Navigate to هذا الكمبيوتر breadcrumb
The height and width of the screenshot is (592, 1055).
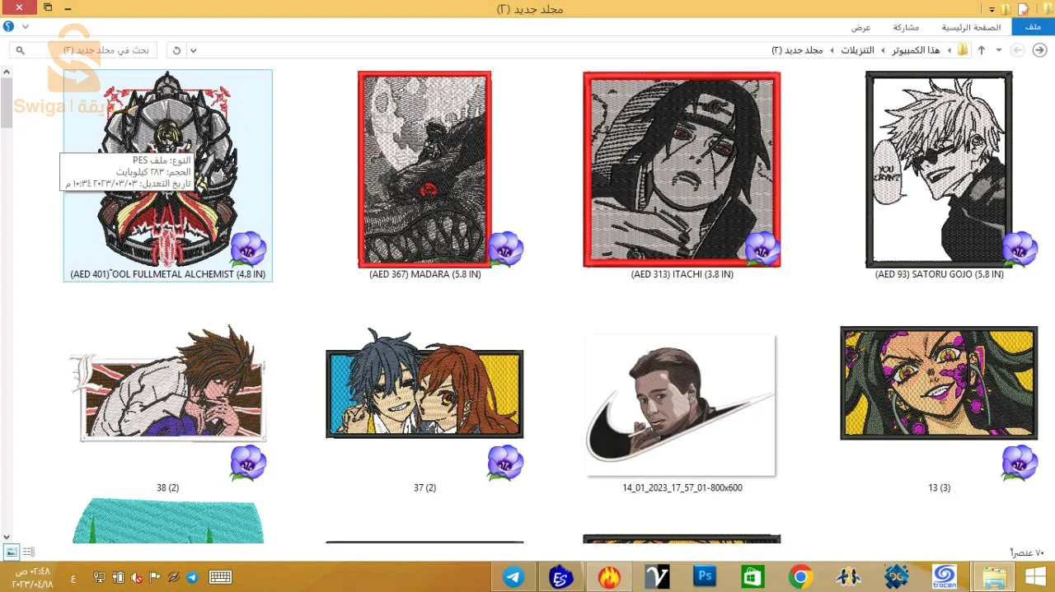917,50
